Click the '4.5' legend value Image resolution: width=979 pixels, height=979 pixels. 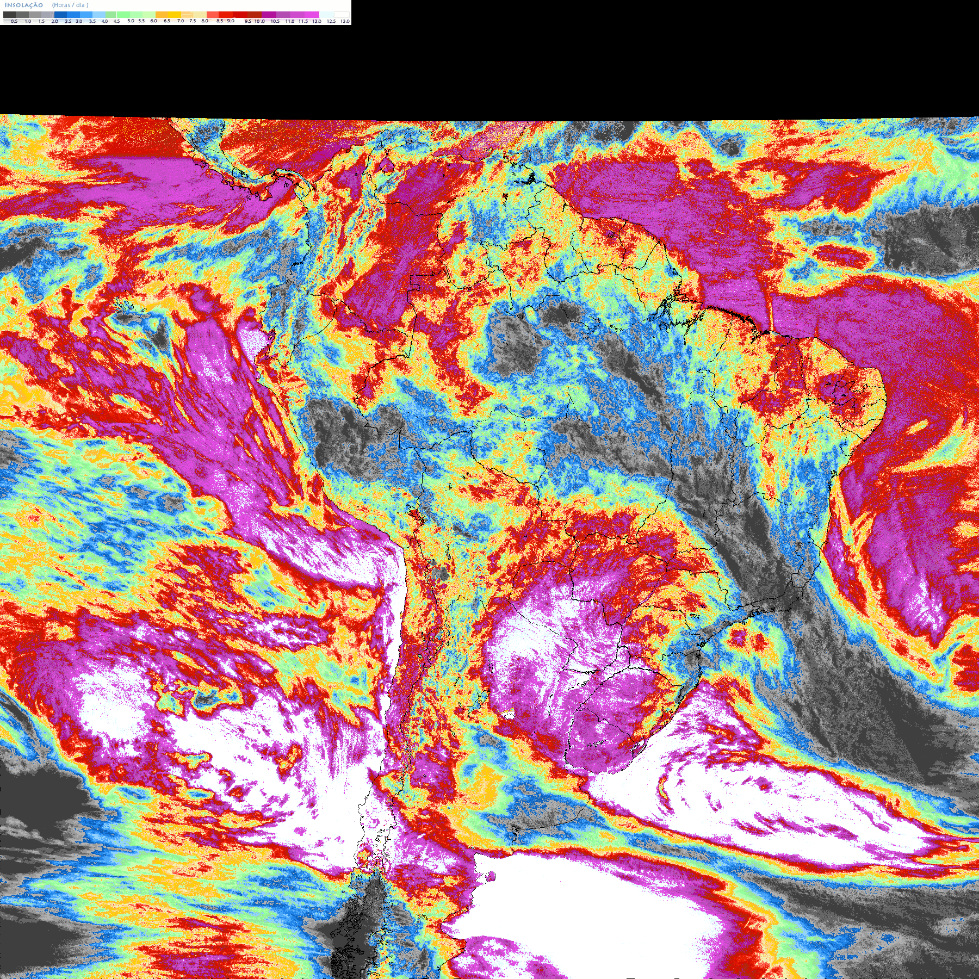click(116, 21)
